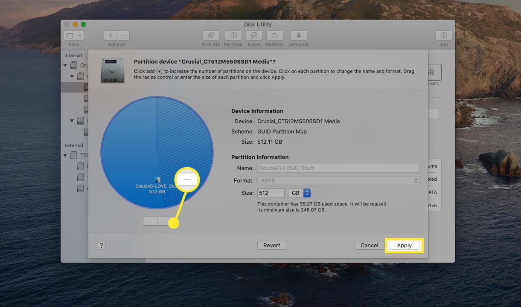Screen dimensions: 521x307
Task: Click the partition Name text field
Action: 338,168
